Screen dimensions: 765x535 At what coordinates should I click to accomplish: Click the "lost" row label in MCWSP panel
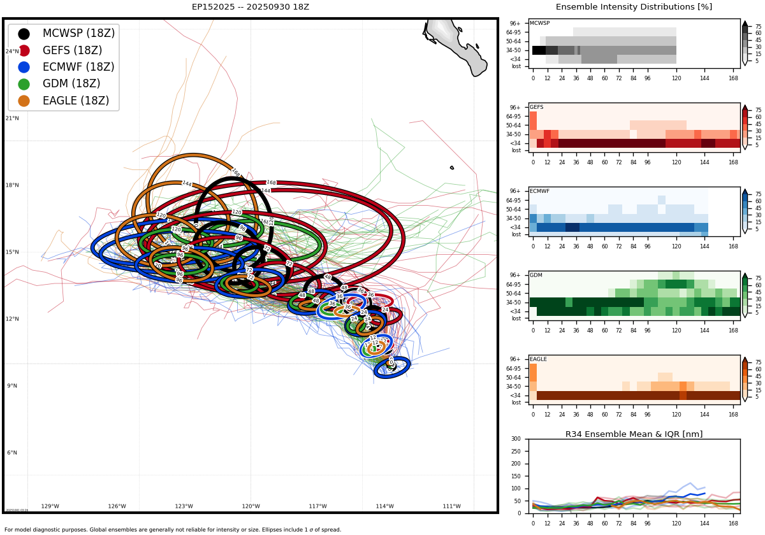(516, 66)
